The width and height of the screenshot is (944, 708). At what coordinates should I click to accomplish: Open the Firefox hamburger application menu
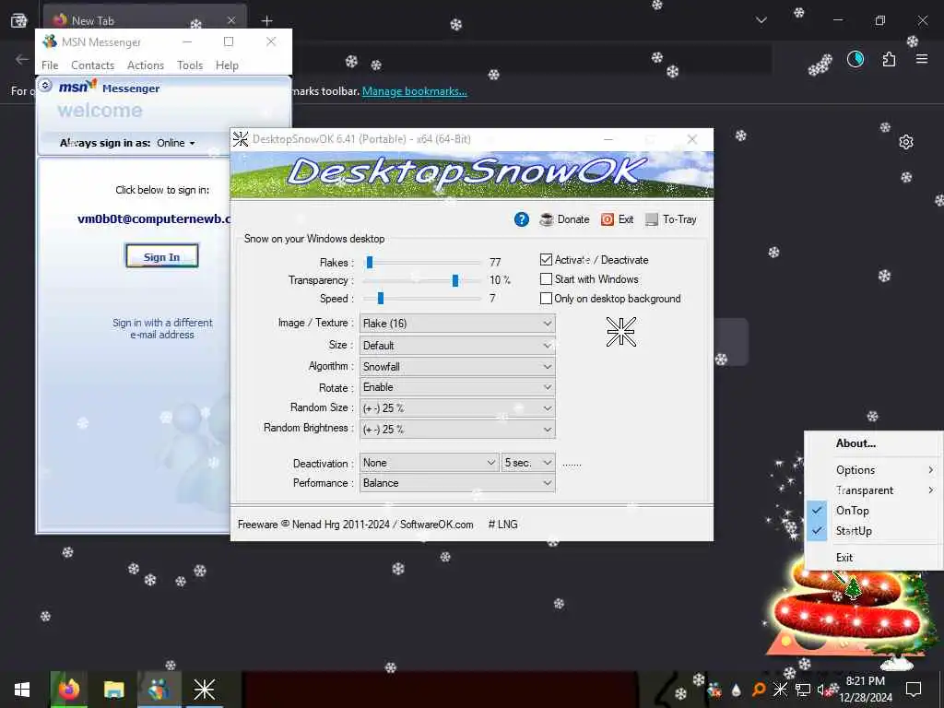pos(922,59)
